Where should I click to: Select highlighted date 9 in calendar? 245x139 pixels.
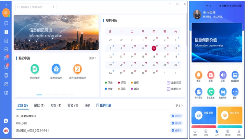coord(154,48)
